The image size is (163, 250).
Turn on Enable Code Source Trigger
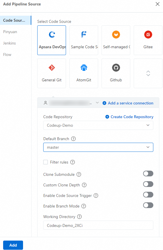(x=148, y=195)
